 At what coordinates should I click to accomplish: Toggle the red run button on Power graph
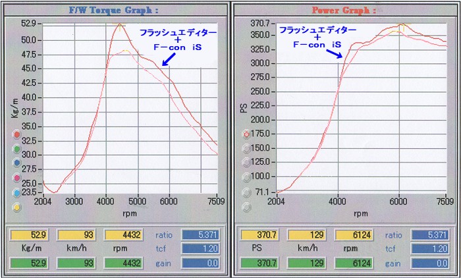(x=246, y=134)
